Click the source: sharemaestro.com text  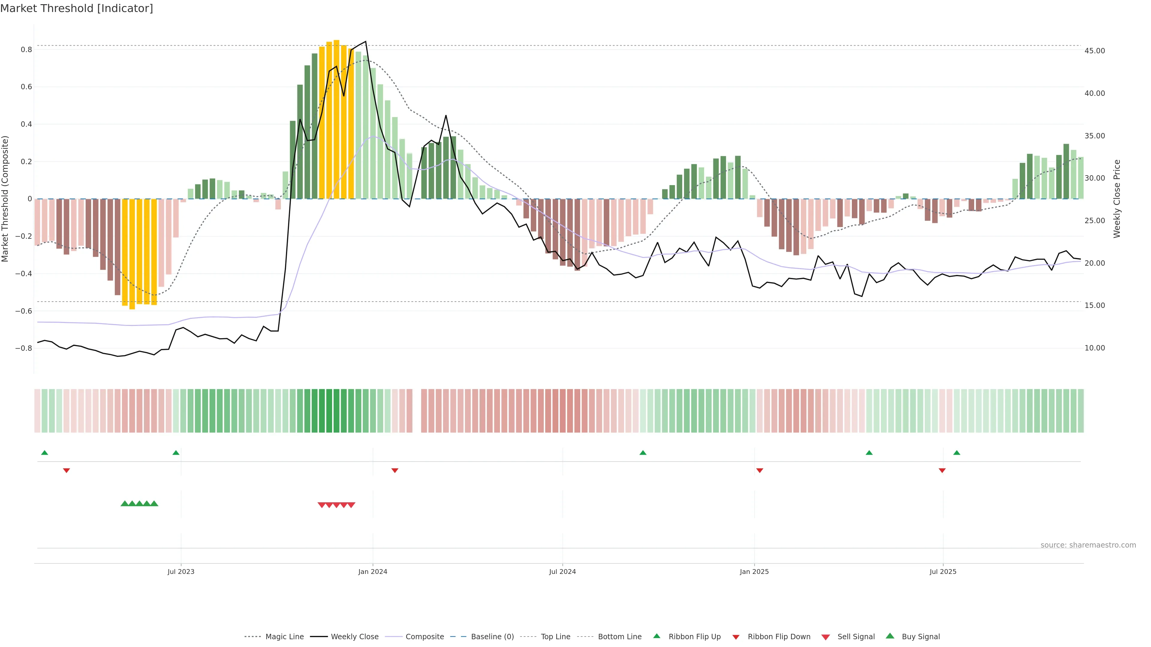pos(1088,545)
